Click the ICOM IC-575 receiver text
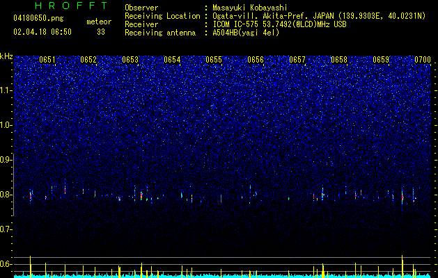 click(279, 24)
